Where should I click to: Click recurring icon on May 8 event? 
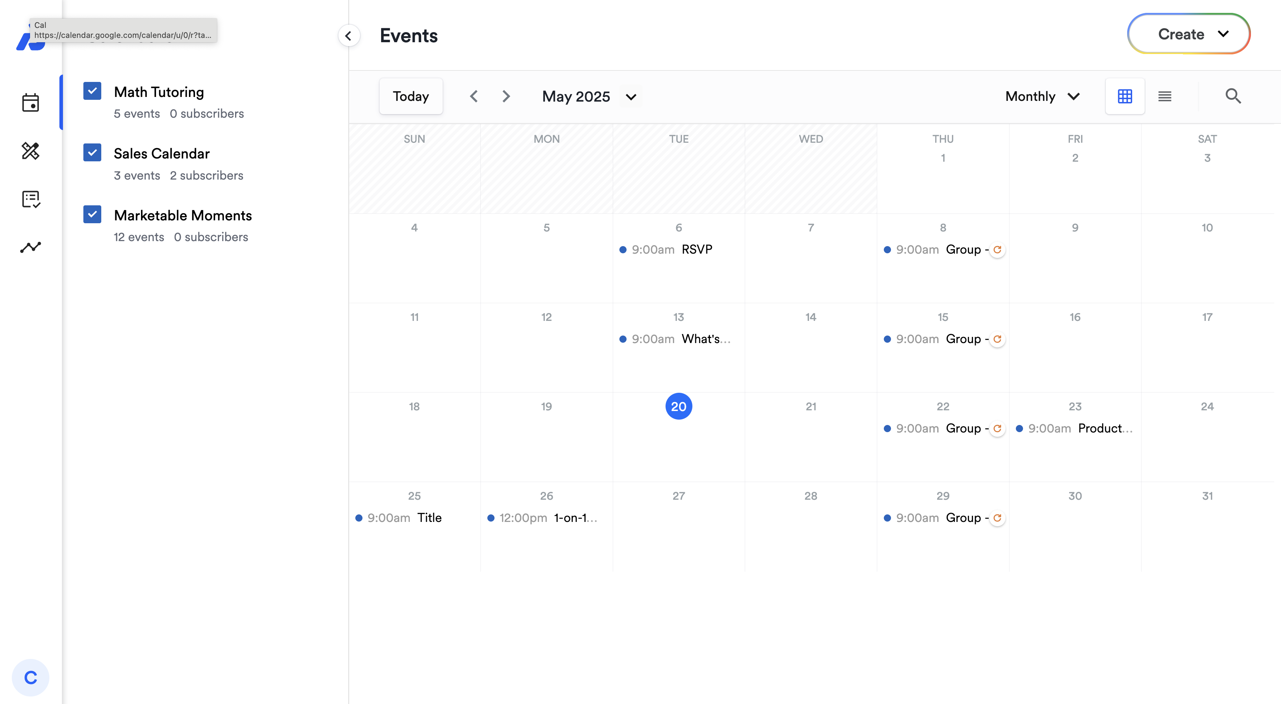coord(997,250)
